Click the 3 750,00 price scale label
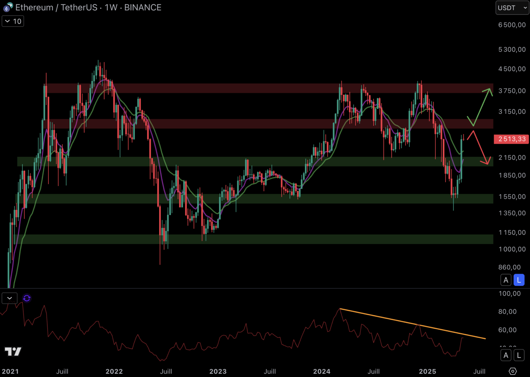This screenshot has width=530, height=377. [x=512, y=91]
